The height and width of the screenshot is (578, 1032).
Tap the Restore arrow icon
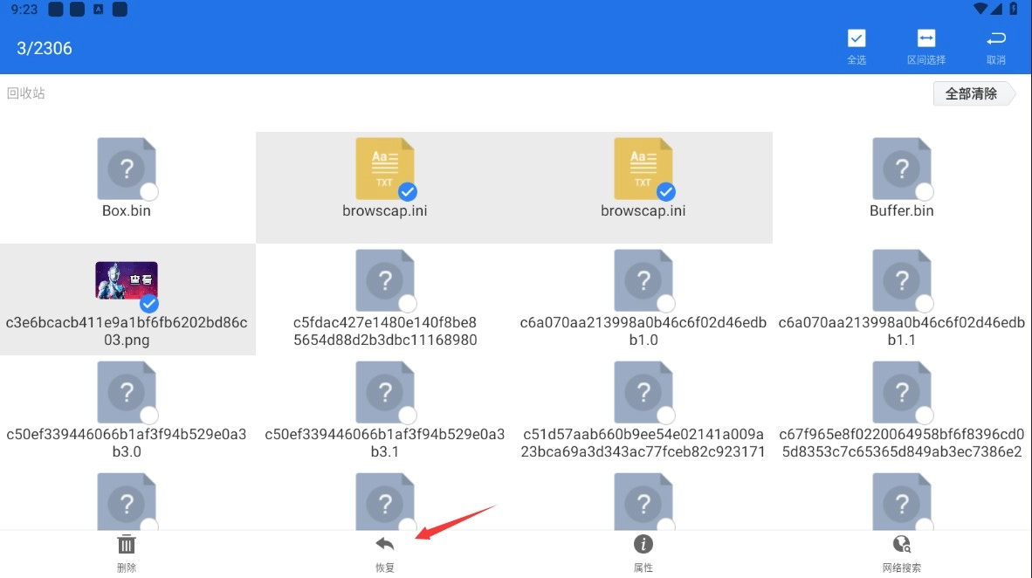click(x=385, y=546)
